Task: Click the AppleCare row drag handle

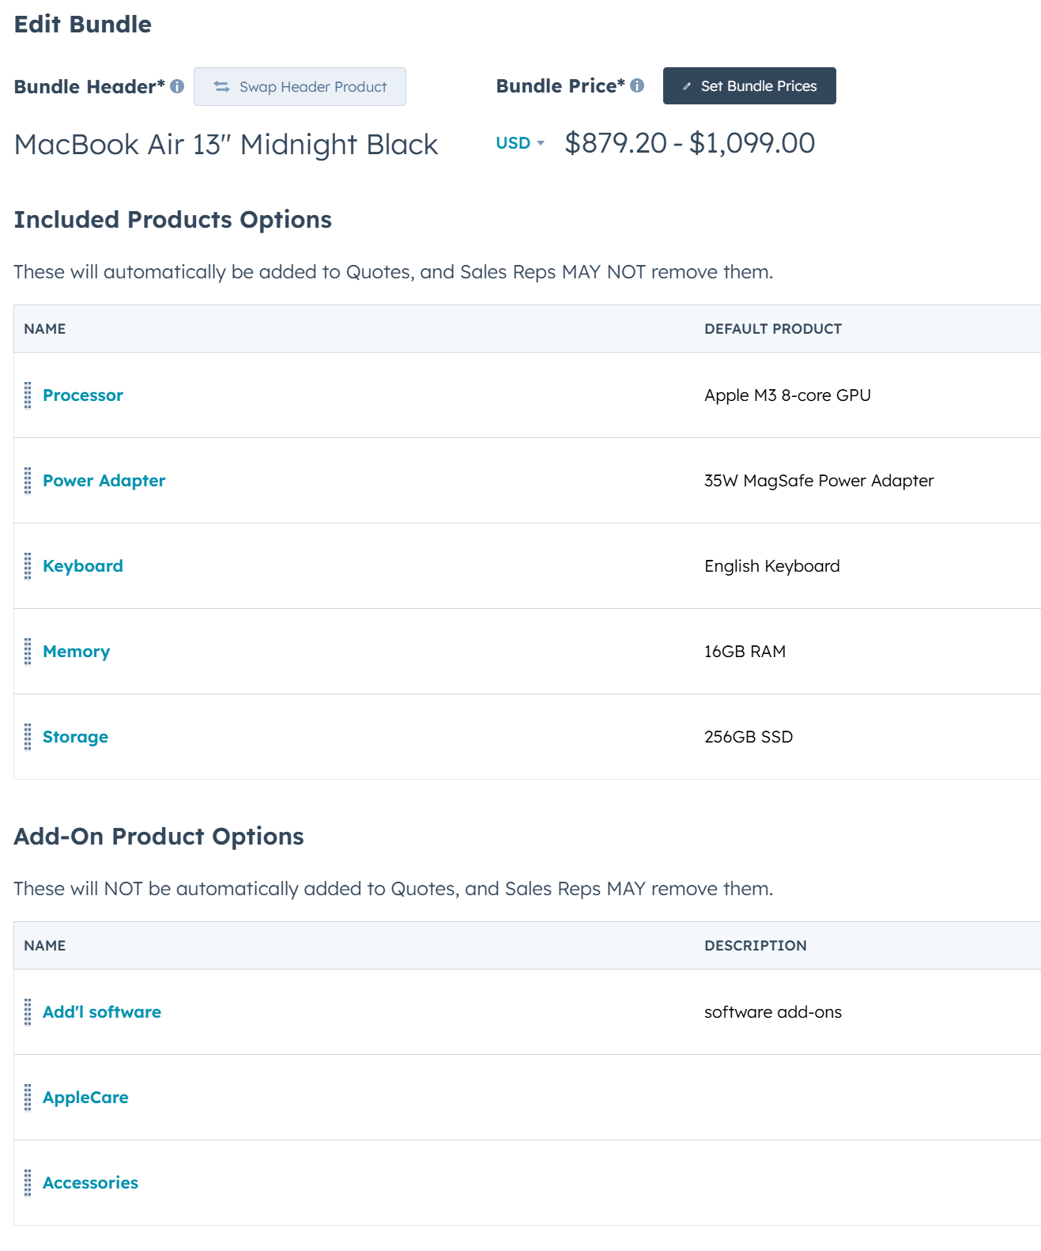Action: [28, 1098]
